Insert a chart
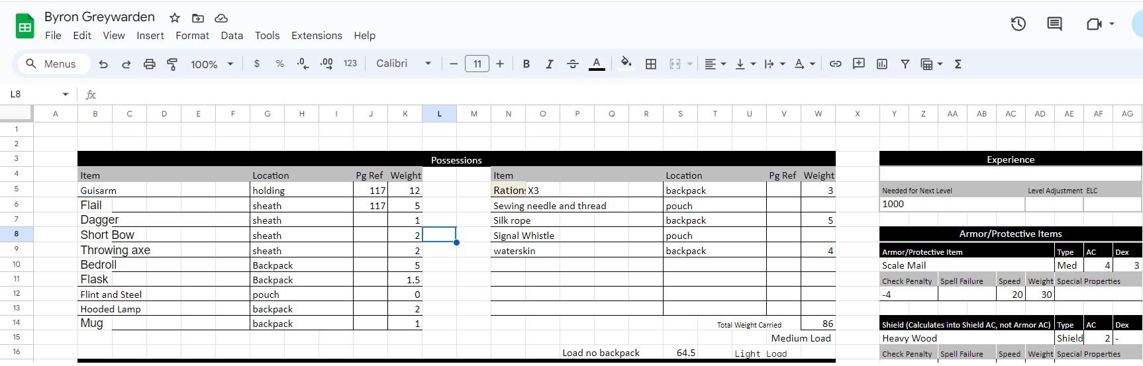 [x=882, y=64]
